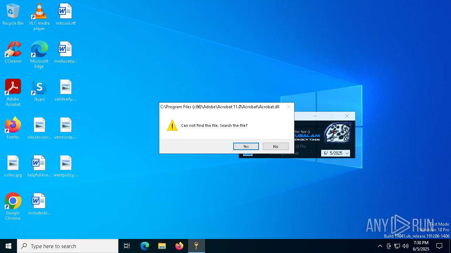Open VLC media player shortcut
This screenshot has width=451, height=253.
point(39,17)
